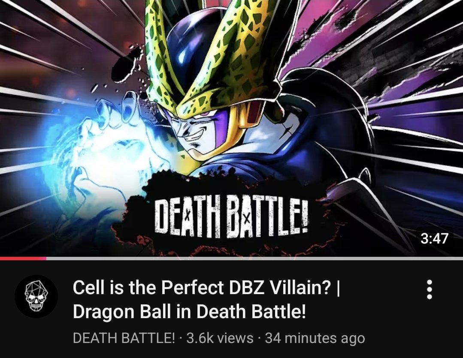The height and width of the screenshot is (358, 463).
Task: Click the '34 minutes ago' upload time
Action: point(315,338)
